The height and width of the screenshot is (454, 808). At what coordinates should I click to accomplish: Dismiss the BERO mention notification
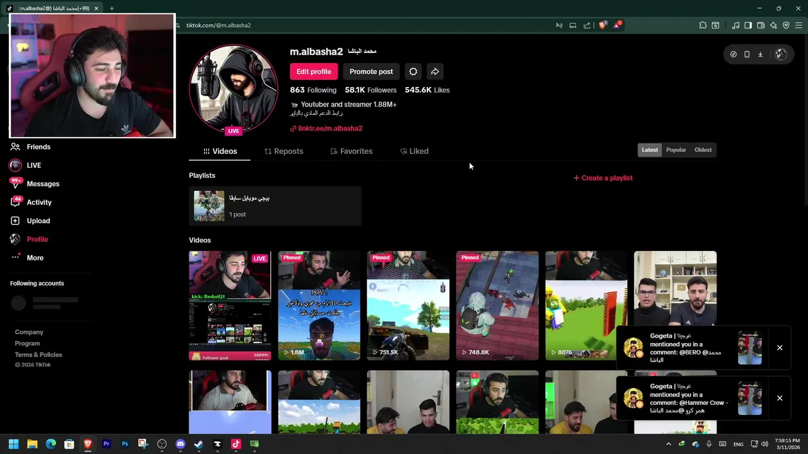point(780,347)
